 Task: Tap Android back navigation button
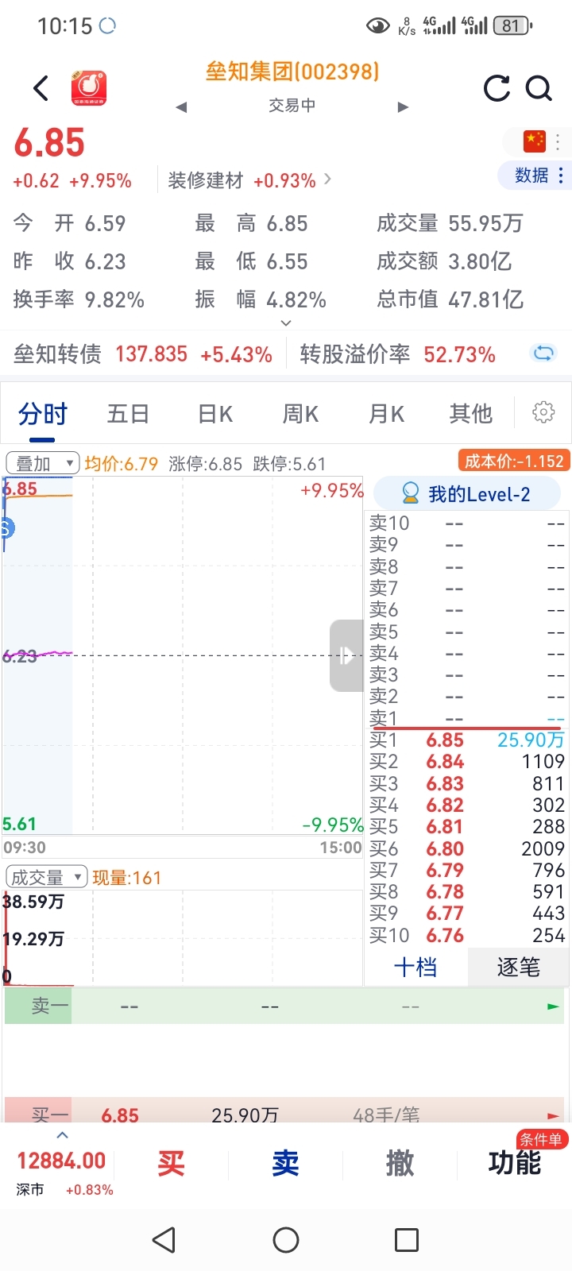[x=164, y=1239]
